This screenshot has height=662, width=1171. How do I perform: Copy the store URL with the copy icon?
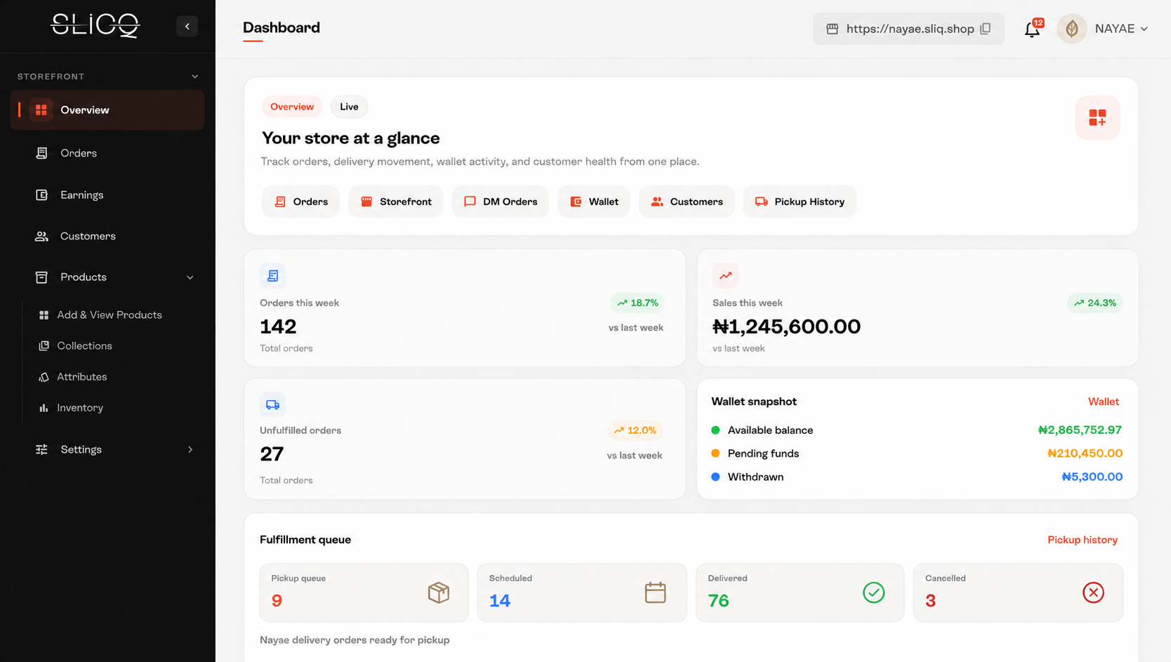pos(986,29)
